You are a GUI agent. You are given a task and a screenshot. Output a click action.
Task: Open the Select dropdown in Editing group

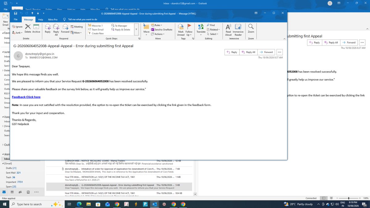(213, 34)
